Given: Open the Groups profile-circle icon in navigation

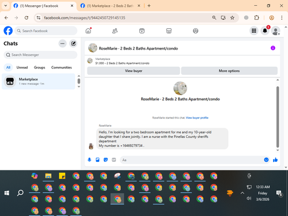Looking at the screenshot, I should point(195,31).
